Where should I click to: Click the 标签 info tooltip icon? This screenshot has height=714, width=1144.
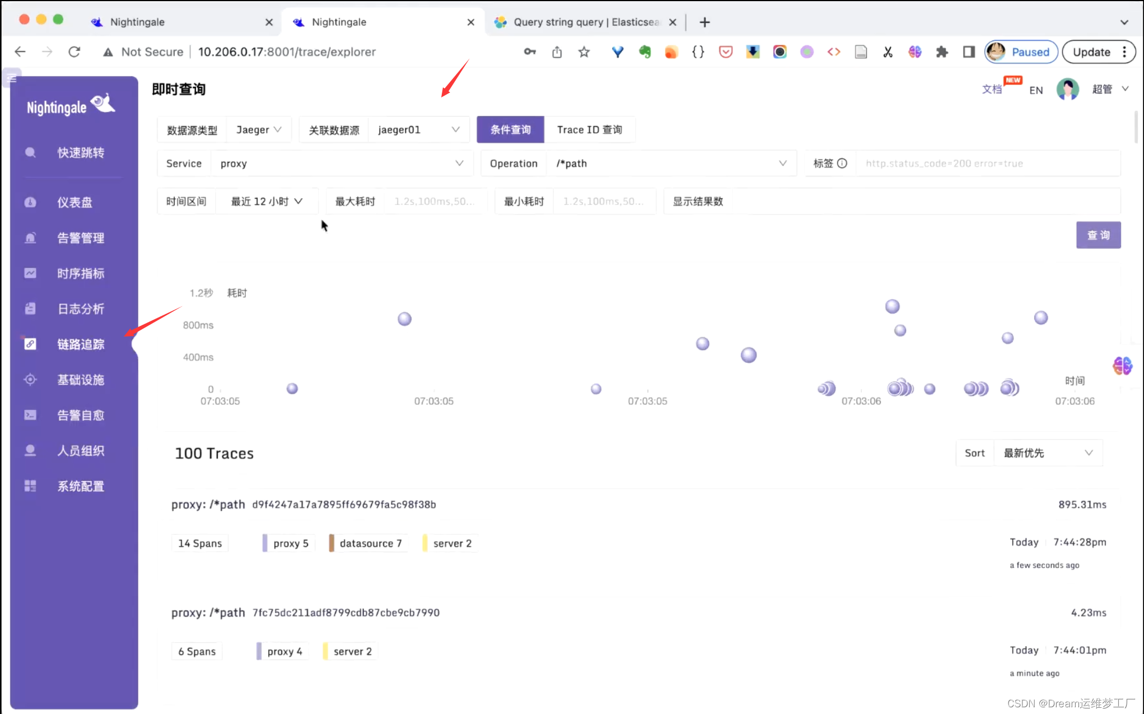[842, 164]
